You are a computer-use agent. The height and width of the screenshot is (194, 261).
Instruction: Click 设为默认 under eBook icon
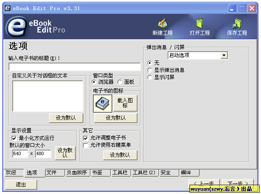pos(115,118)
